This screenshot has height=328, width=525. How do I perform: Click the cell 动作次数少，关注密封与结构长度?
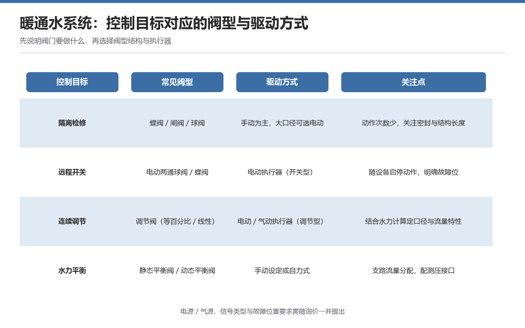tap(413, 123)
